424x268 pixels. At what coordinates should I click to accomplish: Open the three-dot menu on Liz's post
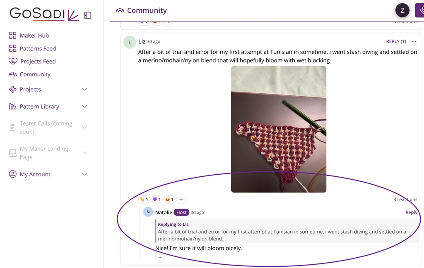[x=414, y=41]
